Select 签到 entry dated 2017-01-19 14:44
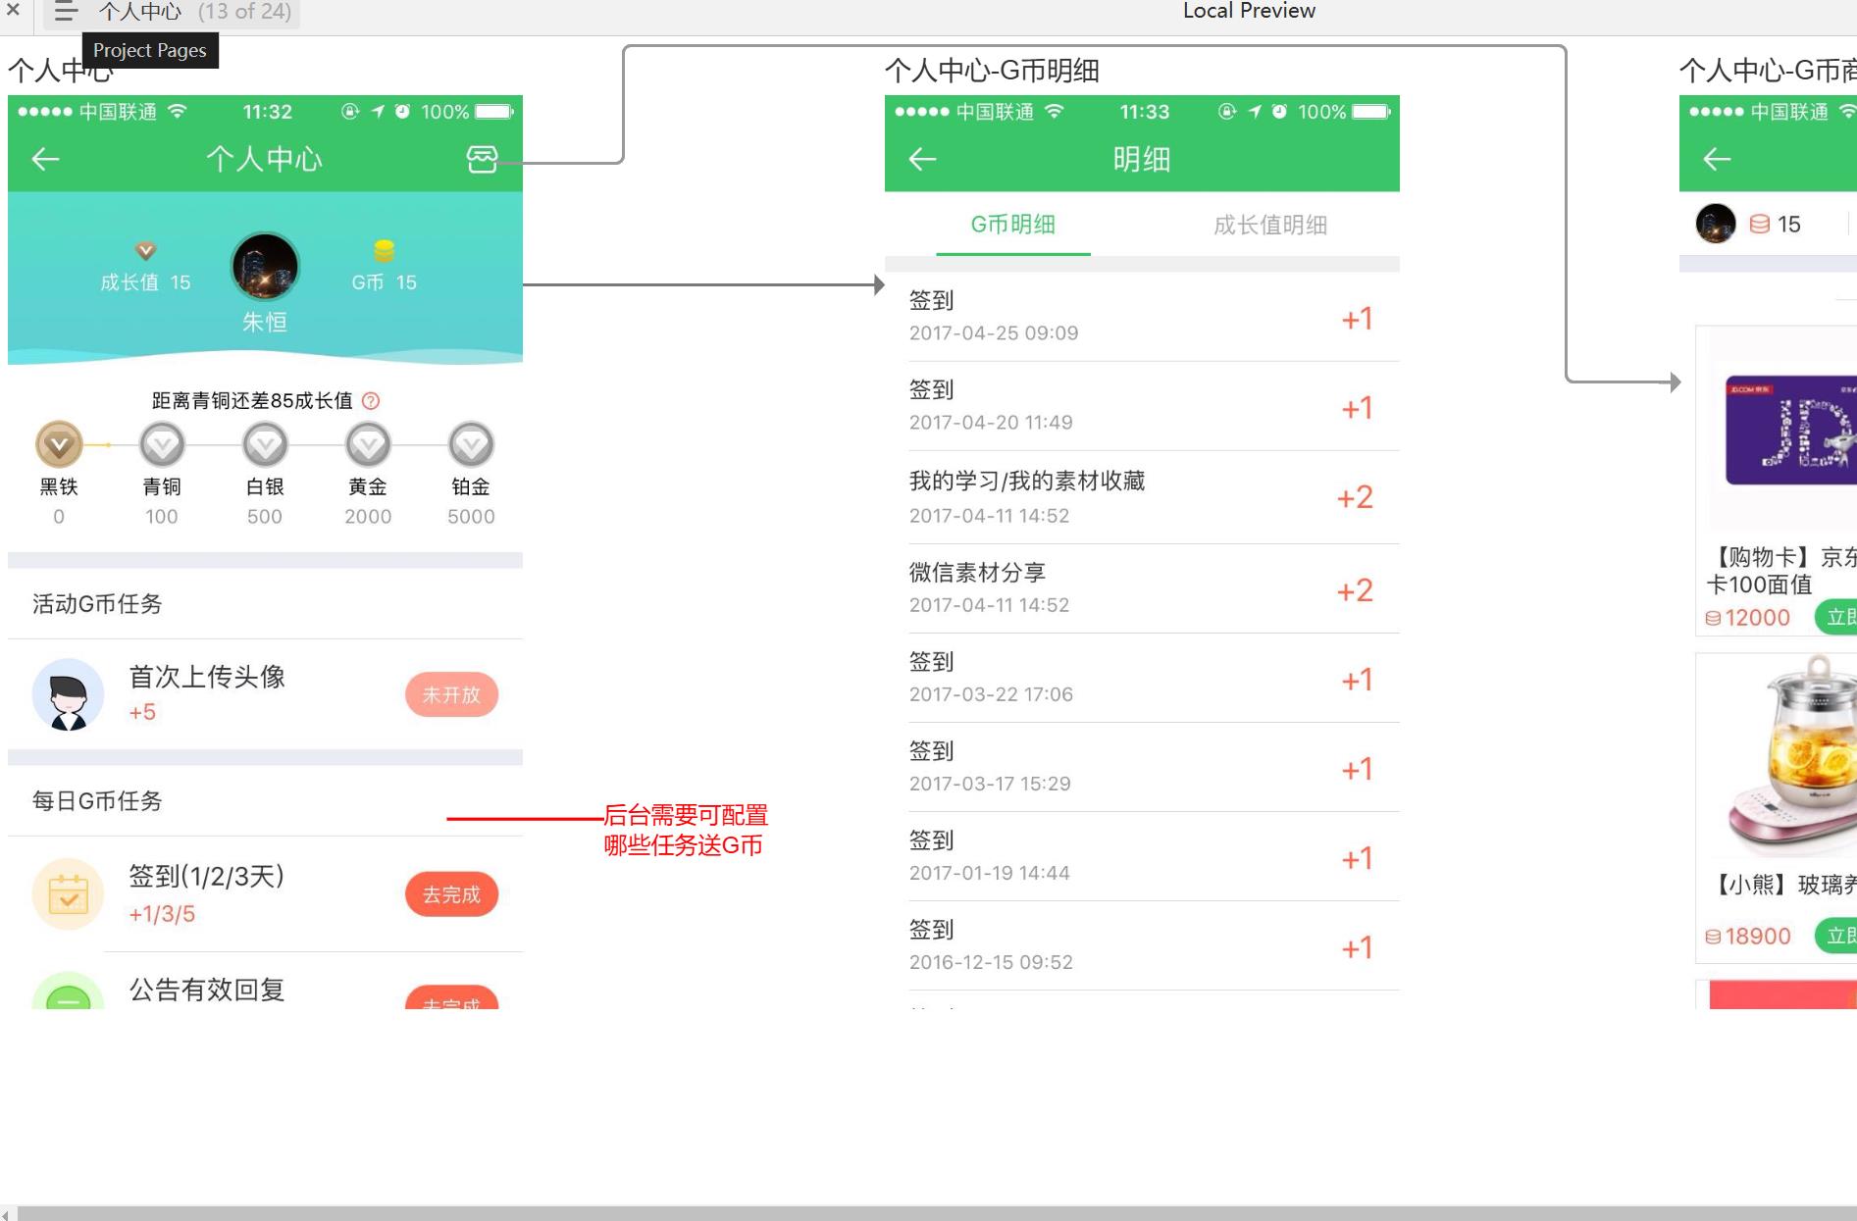 point(1142,856)
